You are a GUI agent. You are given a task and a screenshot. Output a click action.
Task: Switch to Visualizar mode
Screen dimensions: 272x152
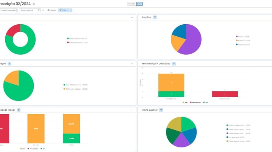tap(132, 4)
